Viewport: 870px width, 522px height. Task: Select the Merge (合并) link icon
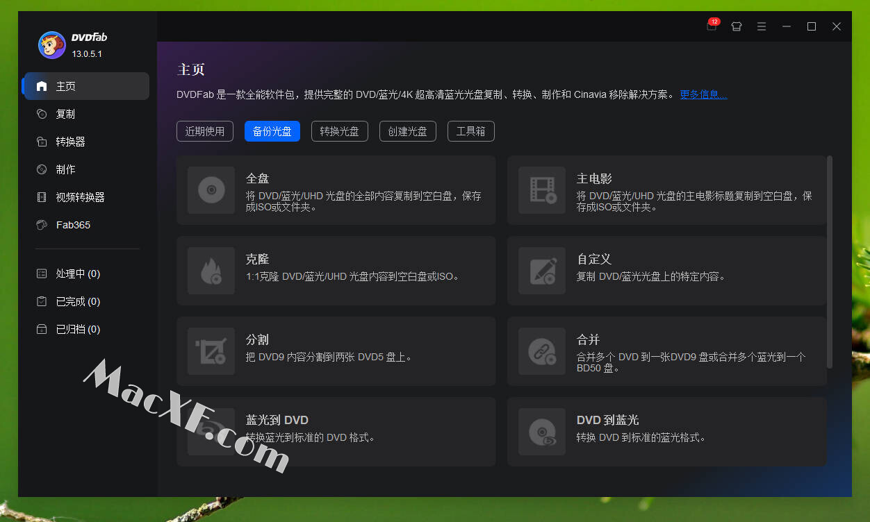542,351
